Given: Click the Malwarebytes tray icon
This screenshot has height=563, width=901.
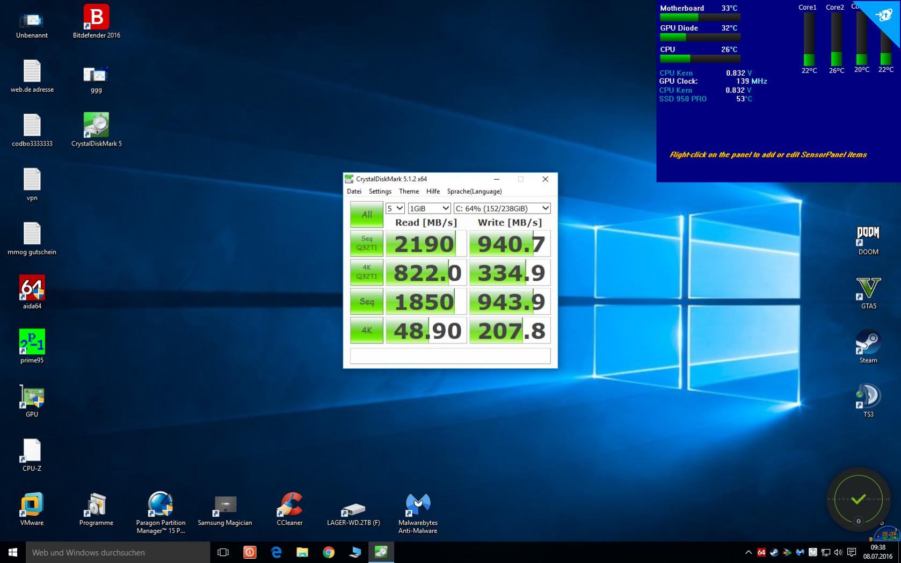Looking at the screenshot, I should pos(800,552).
